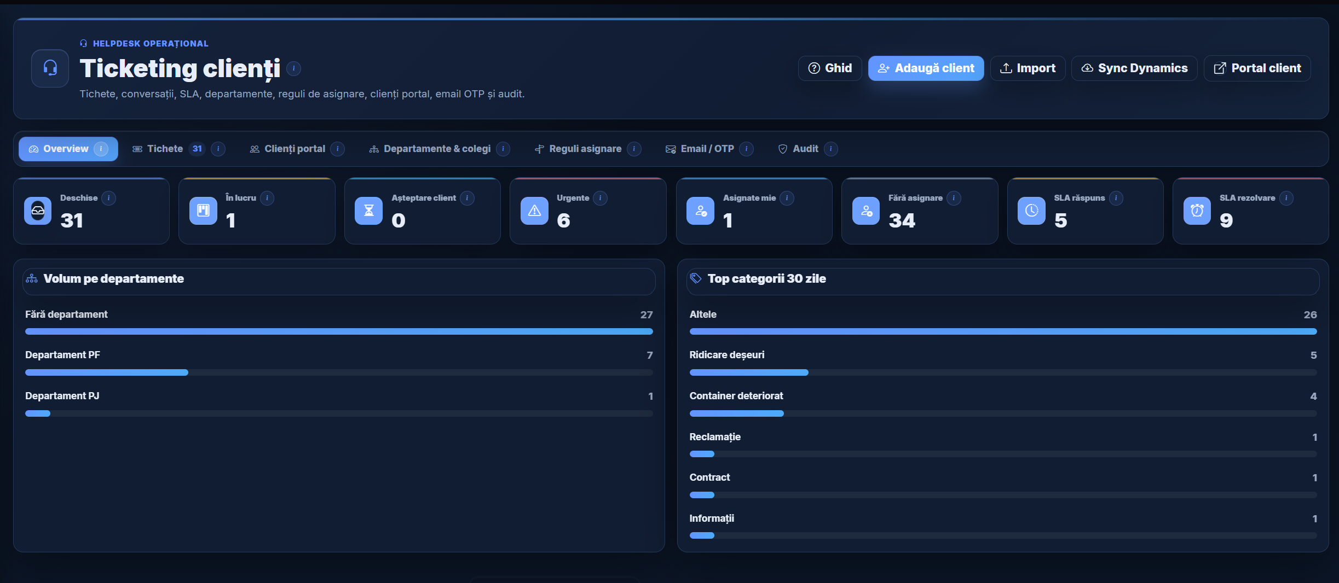
Task: Click info icon beside Reguli asignare
Action: [x=634, y=149]
